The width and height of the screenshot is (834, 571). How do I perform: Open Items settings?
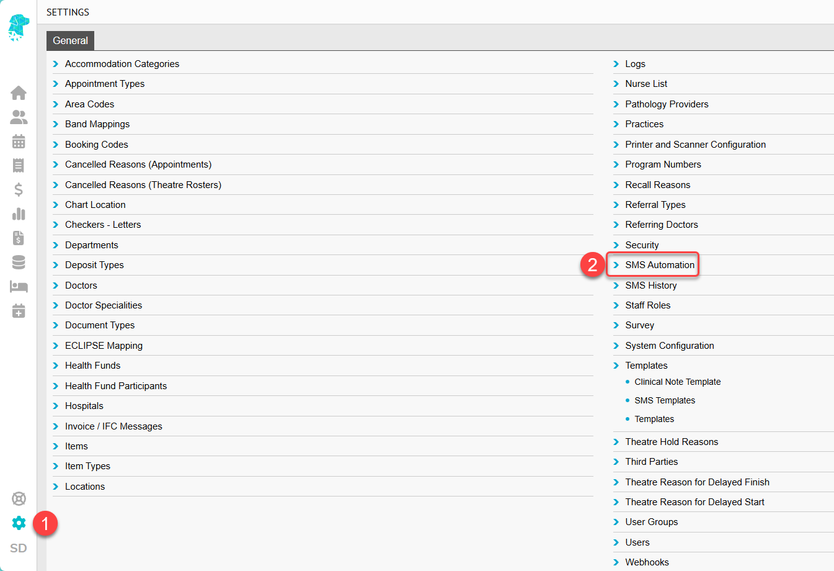coord(76,446)
